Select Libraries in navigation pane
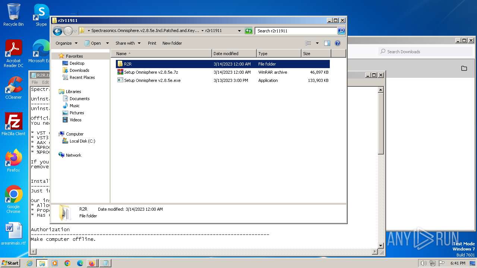Viewport: 477px width, 268px height. tap(73, 92)
